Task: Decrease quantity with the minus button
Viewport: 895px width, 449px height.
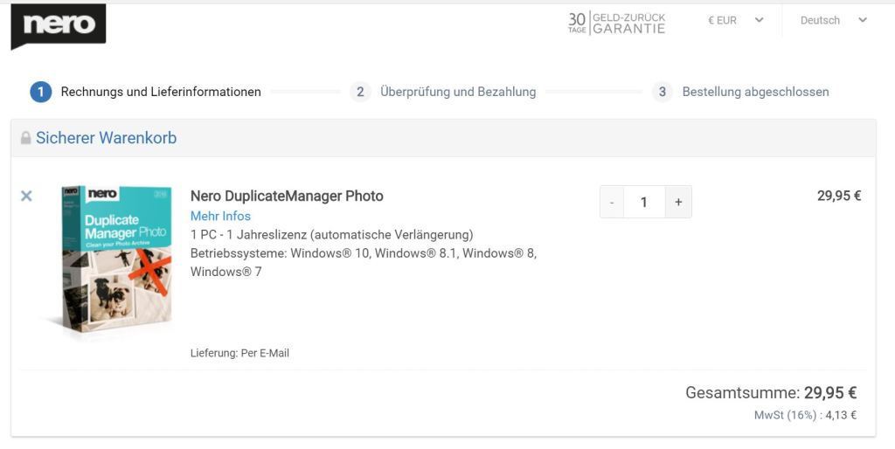Action: (612, 202)
